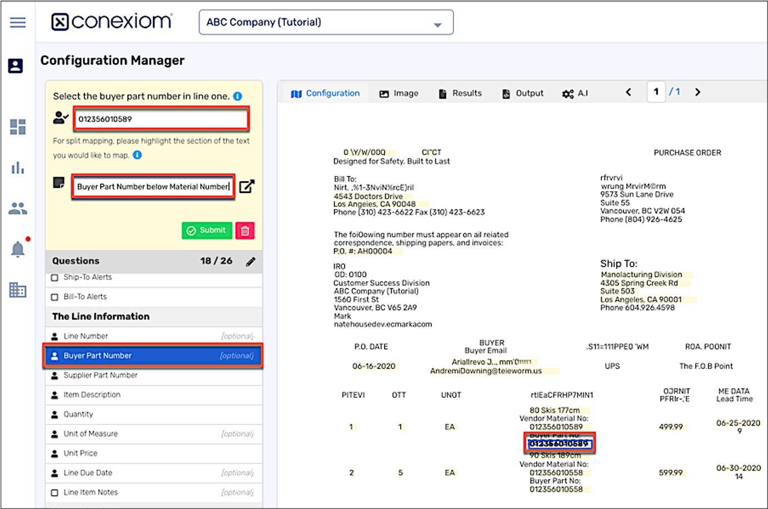Click the green Submit button

click(x=207, y=231)
